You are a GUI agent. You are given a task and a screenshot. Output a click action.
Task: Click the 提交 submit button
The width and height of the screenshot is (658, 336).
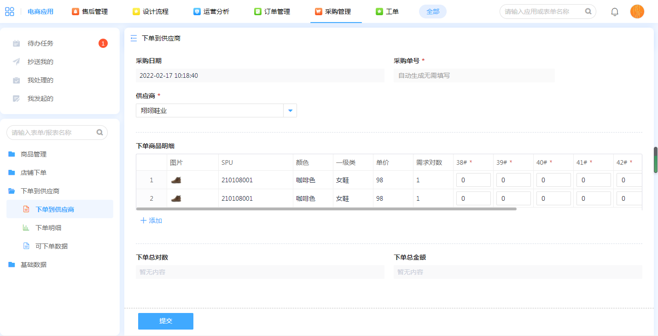[x=165, y=321]
